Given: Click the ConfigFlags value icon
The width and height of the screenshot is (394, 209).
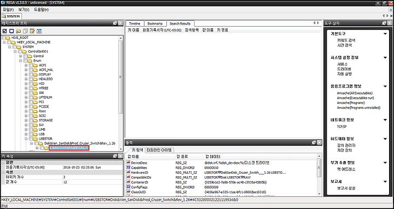Looking at the screenshot, I should coord(129,187).
